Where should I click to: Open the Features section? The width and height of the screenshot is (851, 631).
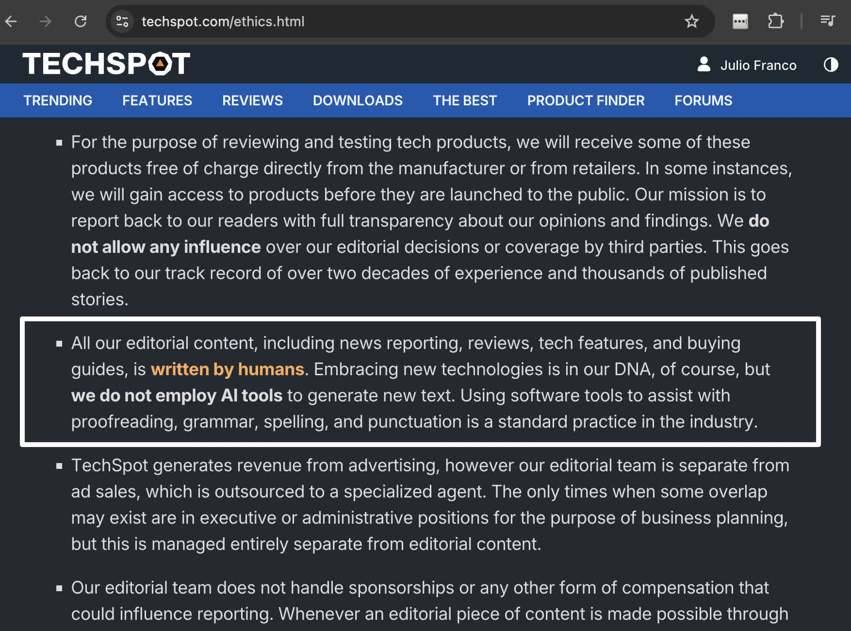(157, 100)
